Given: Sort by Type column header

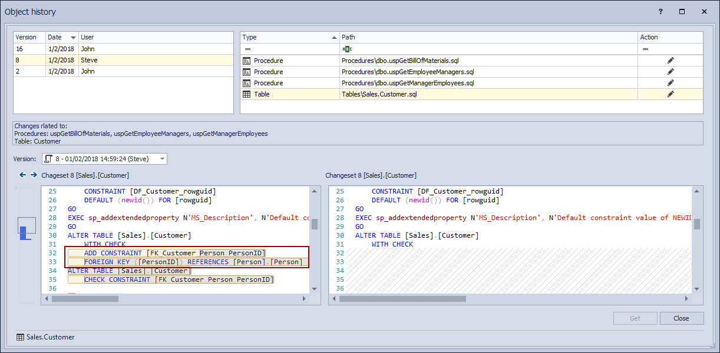Looking at the screenshot, I should click(x=290, y=37).
